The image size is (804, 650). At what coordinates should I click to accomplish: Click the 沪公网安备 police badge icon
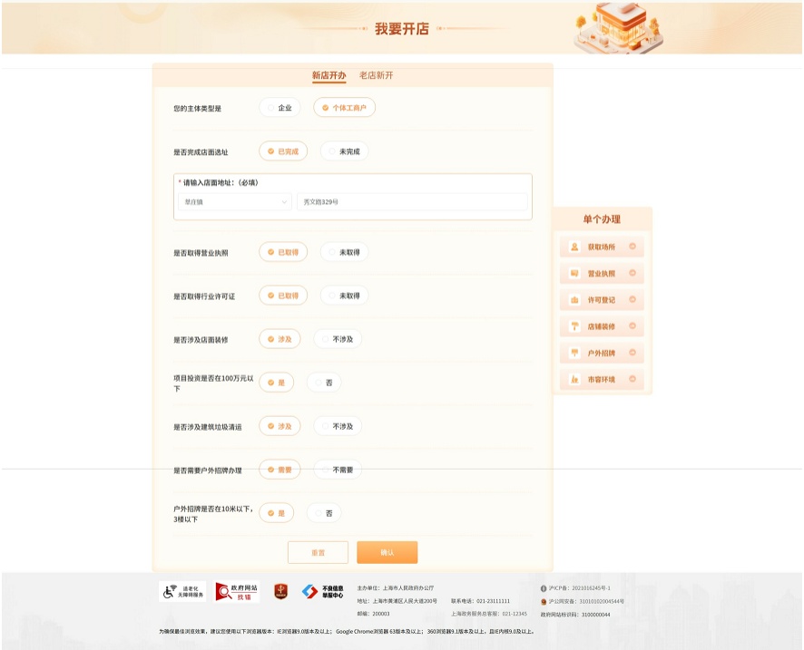[544, 601]
